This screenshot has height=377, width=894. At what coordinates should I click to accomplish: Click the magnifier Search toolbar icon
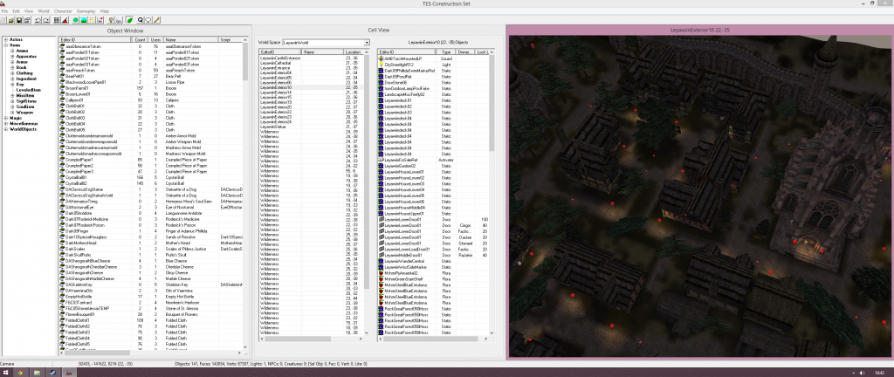(x=141, y=20)
